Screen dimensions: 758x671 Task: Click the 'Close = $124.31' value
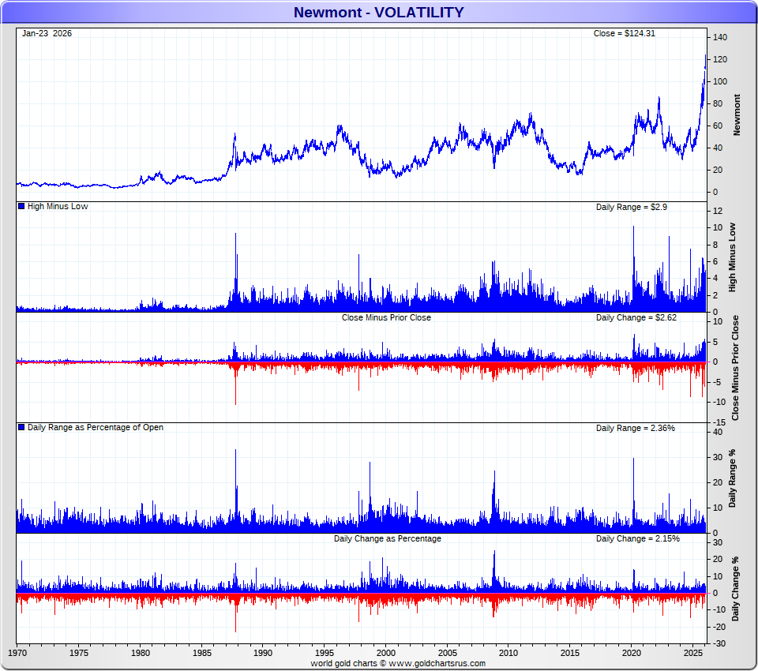(x=624, y=33)
